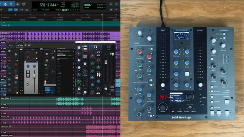Viewport: 244px width, 137px height.
Task: Click the Presets button on the UC1
Action: tap(194, 109)
